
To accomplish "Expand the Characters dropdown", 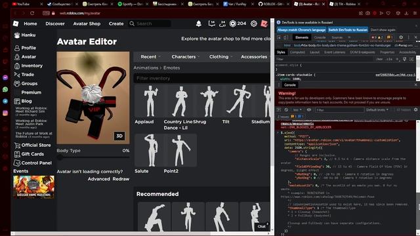I will coord(185,57).
